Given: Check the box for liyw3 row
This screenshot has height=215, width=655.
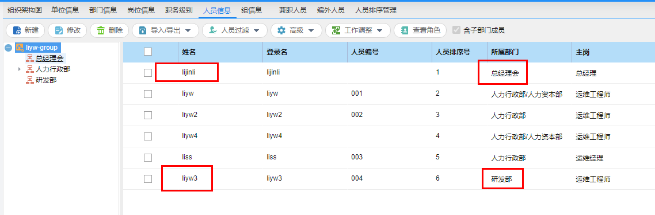Looking at the screenshot, I should 147,179.
